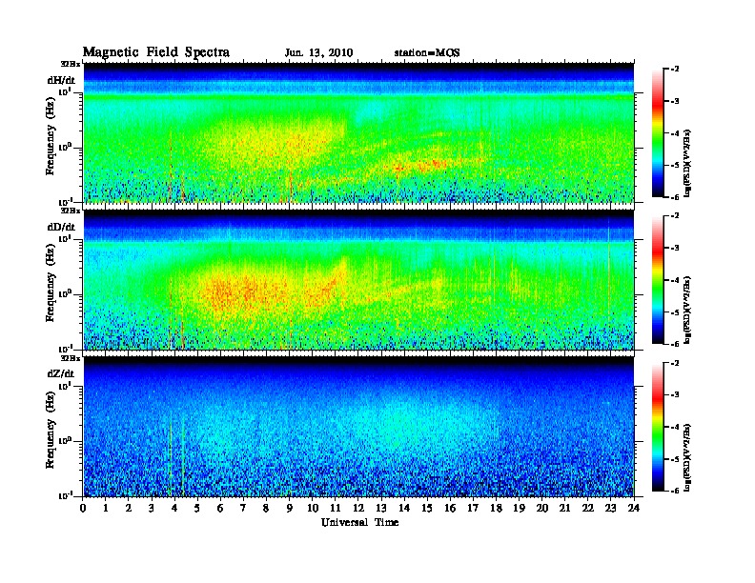Click the dH/dt panel color bar
This screenshot has width=755, height=583.
click(x=658, y=133)
